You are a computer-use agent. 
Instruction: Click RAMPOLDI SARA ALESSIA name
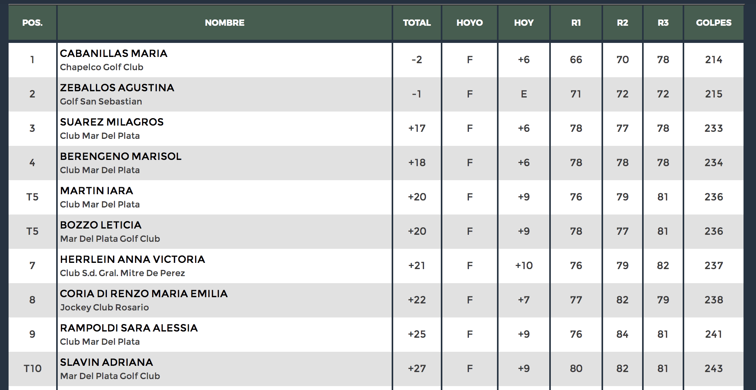coord(129,328)
